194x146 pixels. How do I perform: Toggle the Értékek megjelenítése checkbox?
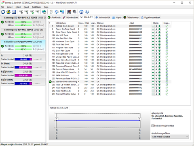click(153, 126)
